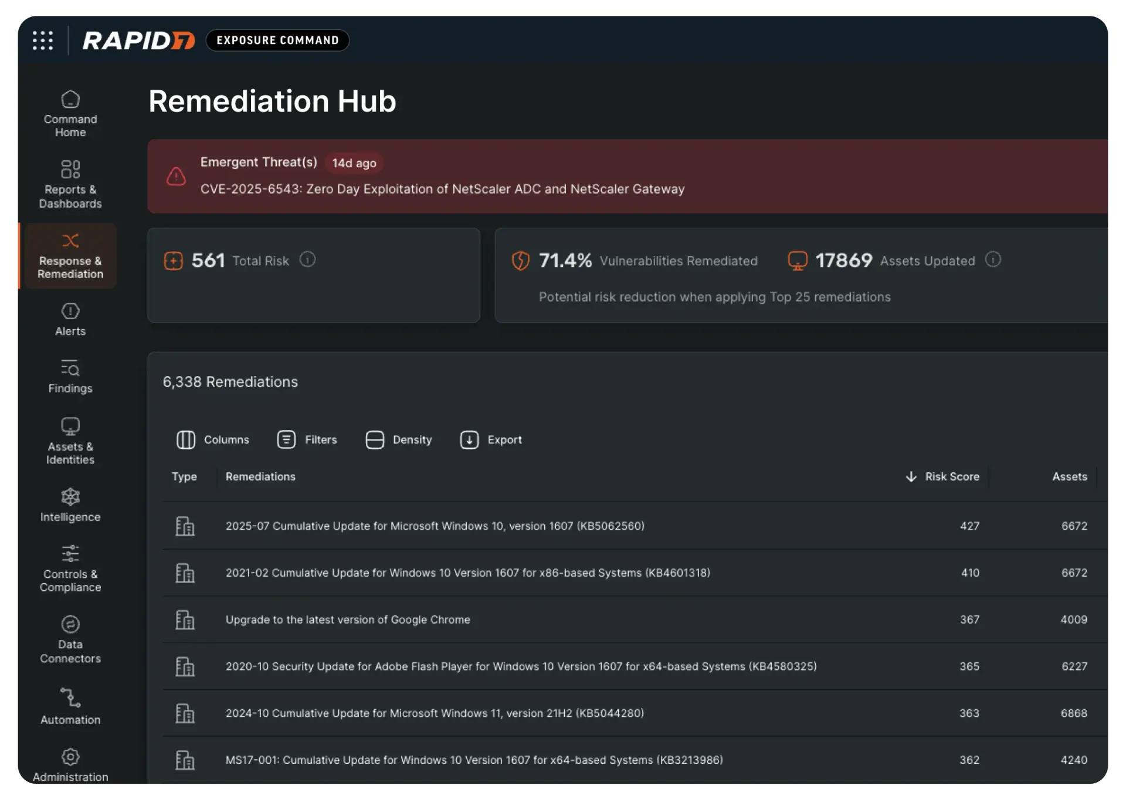
Task: Export the remediations table
Action: coord(491,439)
